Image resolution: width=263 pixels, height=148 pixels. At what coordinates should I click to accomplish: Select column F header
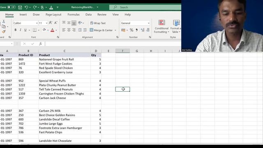pos(122,51)
